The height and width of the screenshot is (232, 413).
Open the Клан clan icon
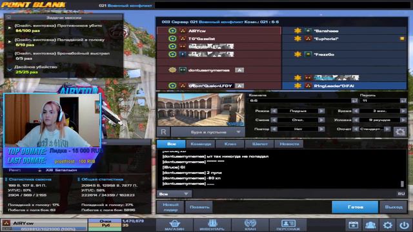point(250,225)
